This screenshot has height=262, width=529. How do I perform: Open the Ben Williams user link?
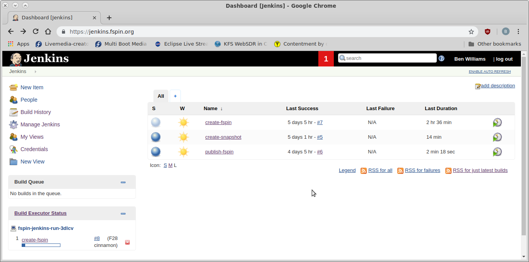(470, 59)
